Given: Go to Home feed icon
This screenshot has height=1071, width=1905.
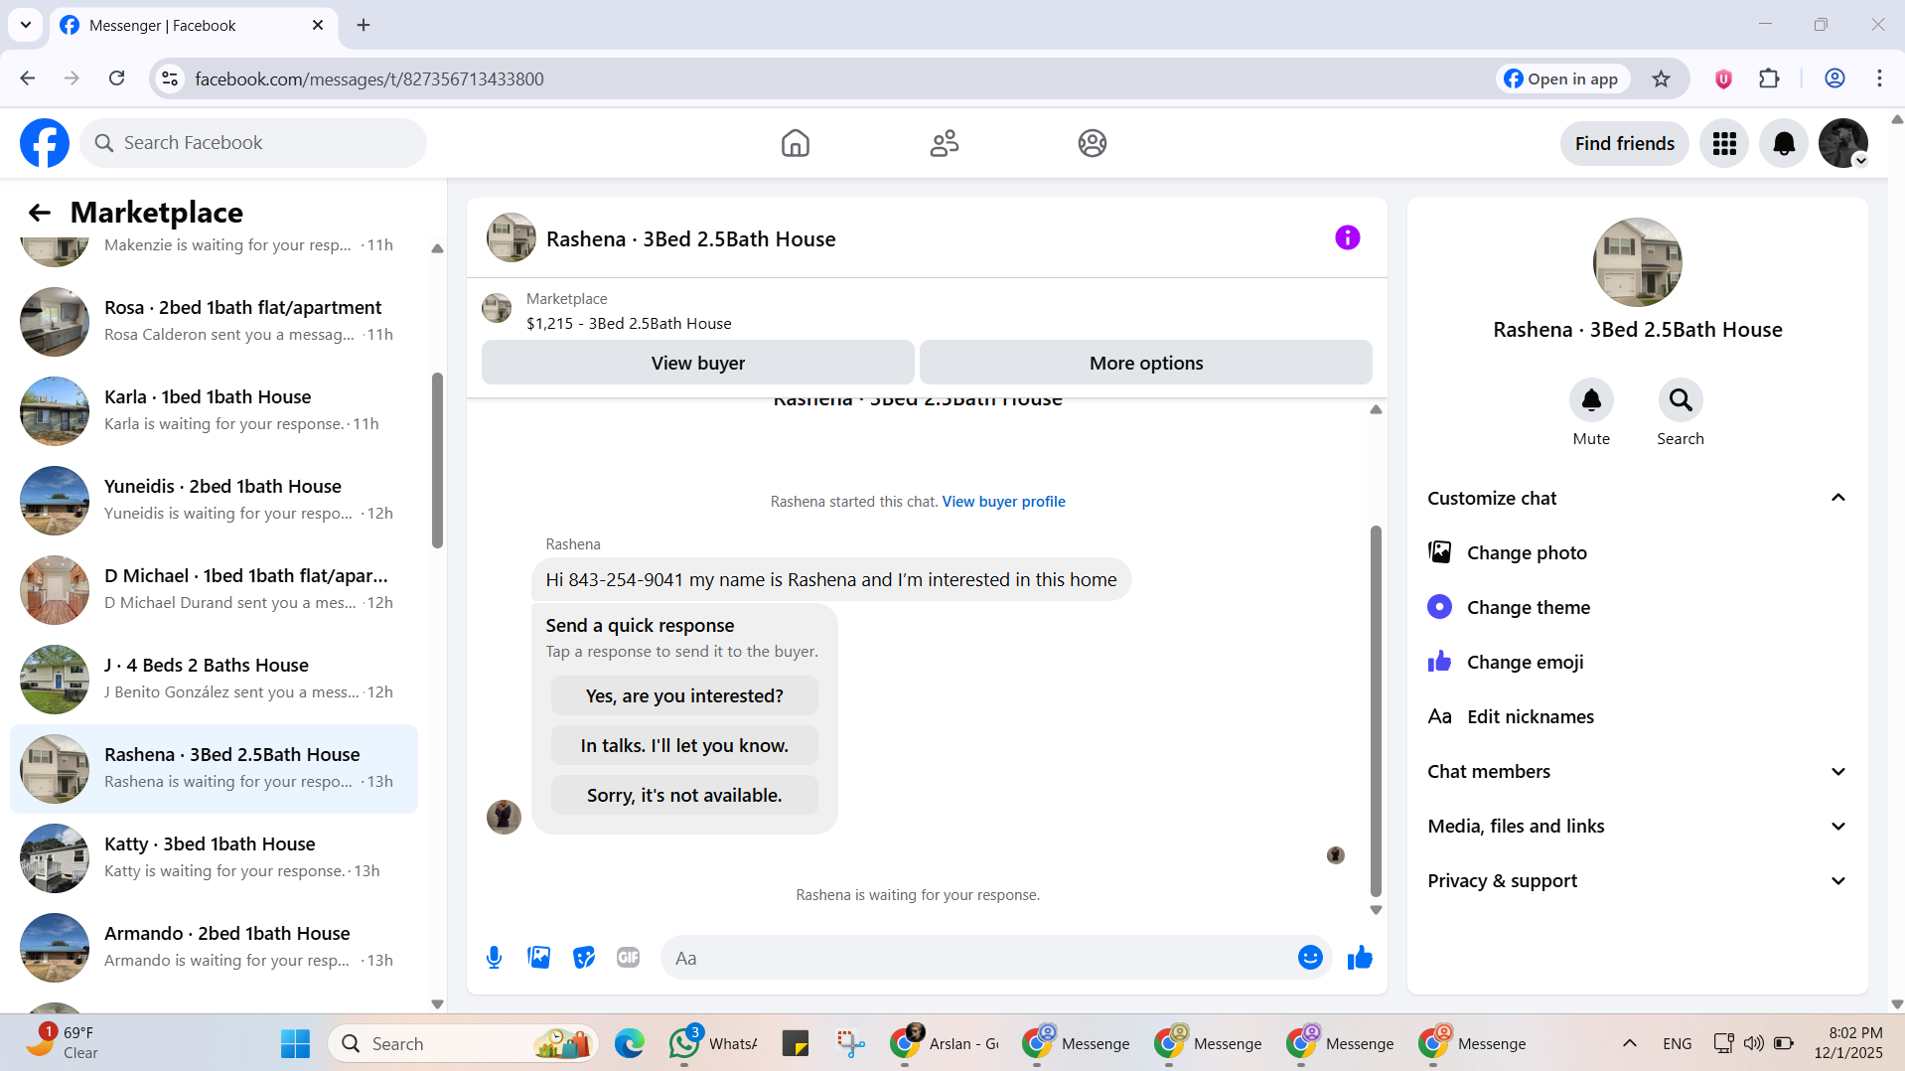Looking at the screenshot, I should [x=795, y=143].
